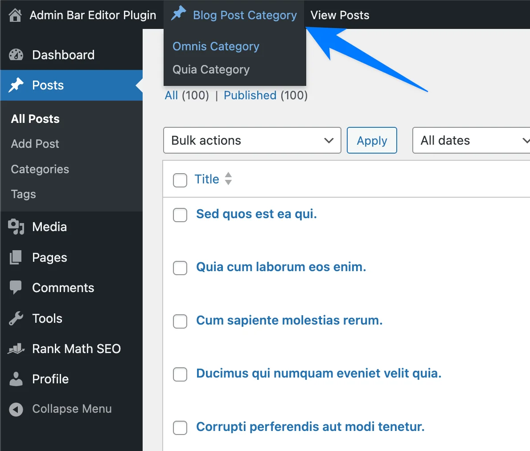Open the Bulk actions dropdown
The height and width of the screenshot is (451, 530).
pyautogui.click(x=252, y=140)
